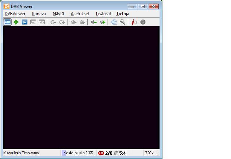Click the gray record circle button
The image size is (231, 159).
click(x=143, y=22)
